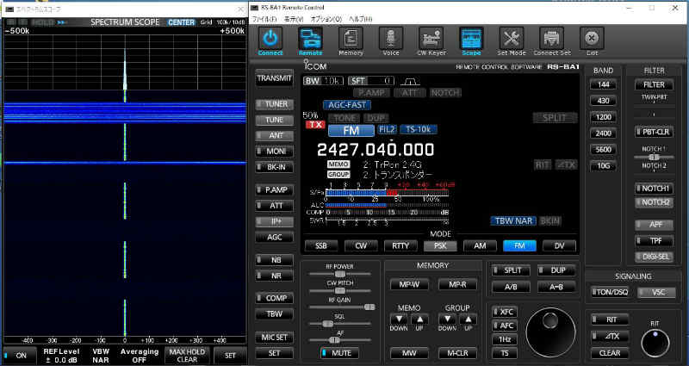Screen dimensions: 689x366
Task: Click the A/B VFO button
Action: click(x=511, y=287)
